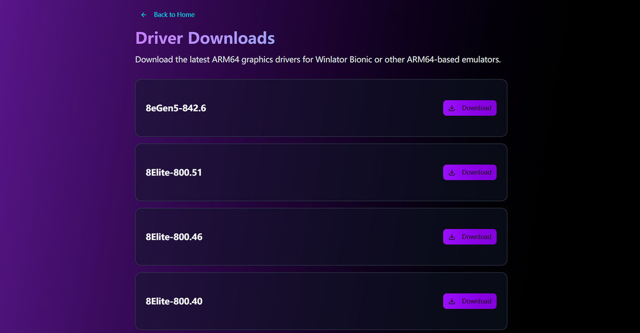Click the download icon for 8Elite-800.40
Viewport: 640px width, 333px height.
coord(452,301)
